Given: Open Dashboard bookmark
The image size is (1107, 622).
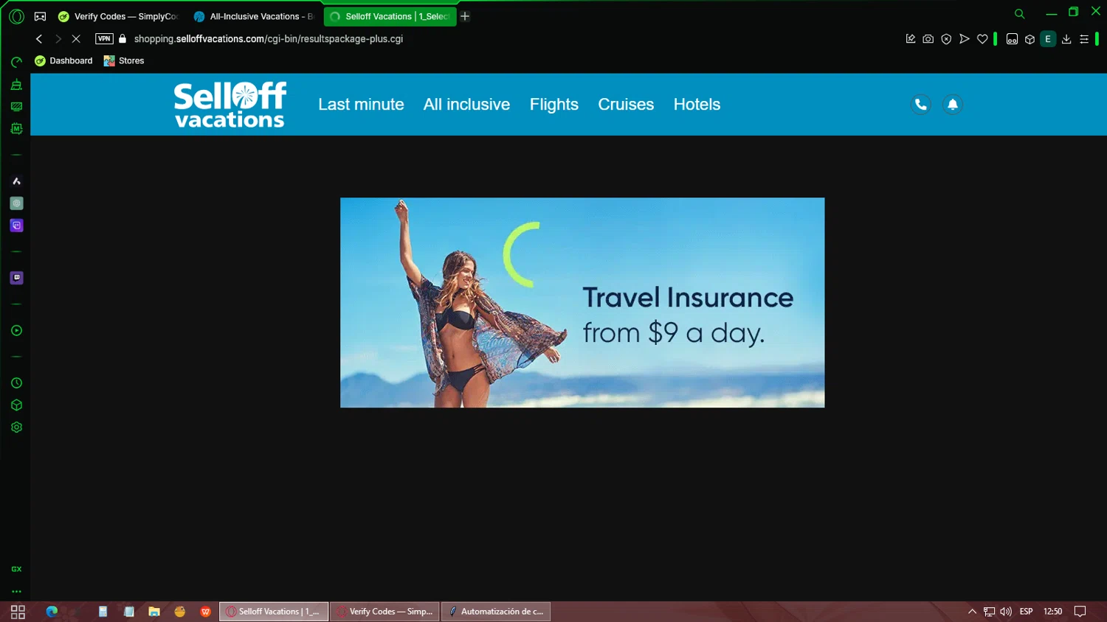Looking at the screenshot, I should point(64,60).
